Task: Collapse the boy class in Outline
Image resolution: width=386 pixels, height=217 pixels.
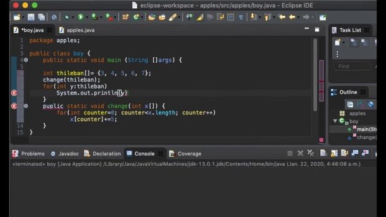Action: click(x=335, y=121)
